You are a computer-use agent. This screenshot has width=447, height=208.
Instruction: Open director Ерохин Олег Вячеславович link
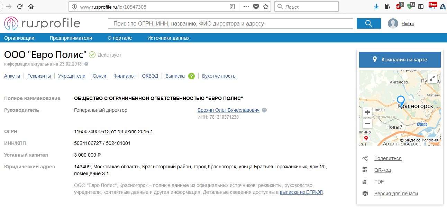(x=228, y=110)
